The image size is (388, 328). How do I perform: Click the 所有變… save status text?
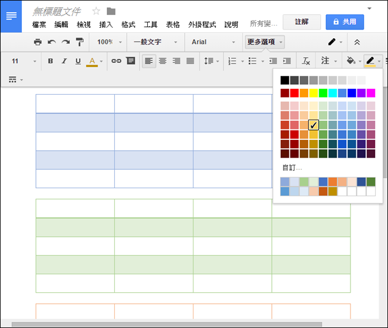(263, 24)
